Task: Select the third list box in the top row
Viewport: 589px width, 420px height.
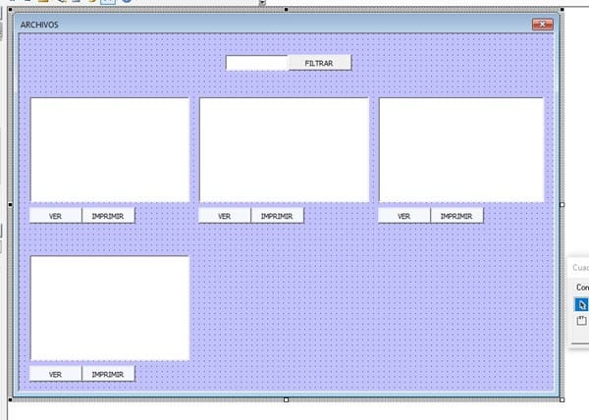Action: pos(461,150)
